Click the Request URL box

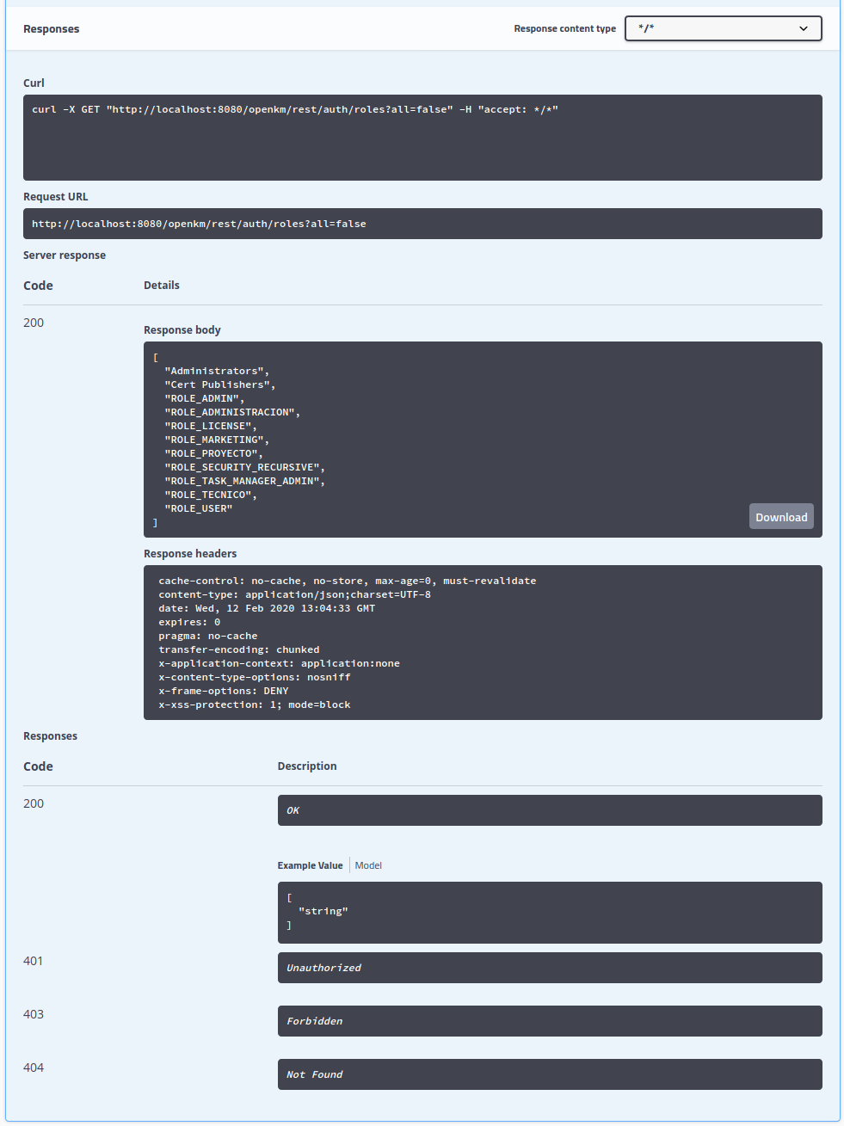tap(422, 224)
